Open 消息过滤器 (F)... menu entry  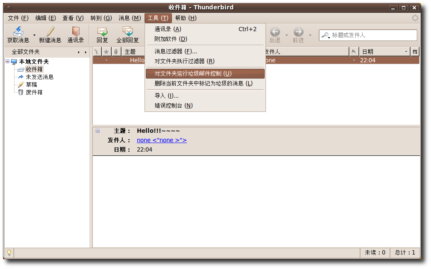click(x=205, y=51)
